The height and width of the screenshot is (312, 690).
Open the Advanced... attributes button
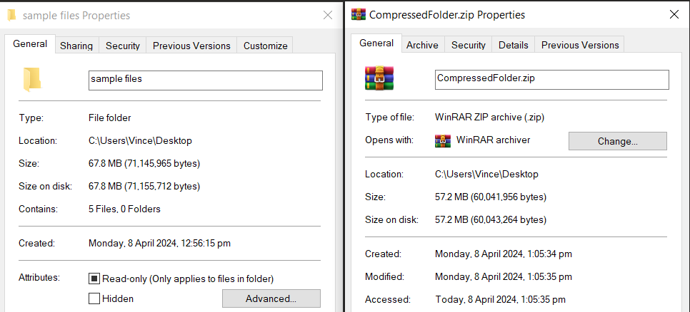coord(271,299)
